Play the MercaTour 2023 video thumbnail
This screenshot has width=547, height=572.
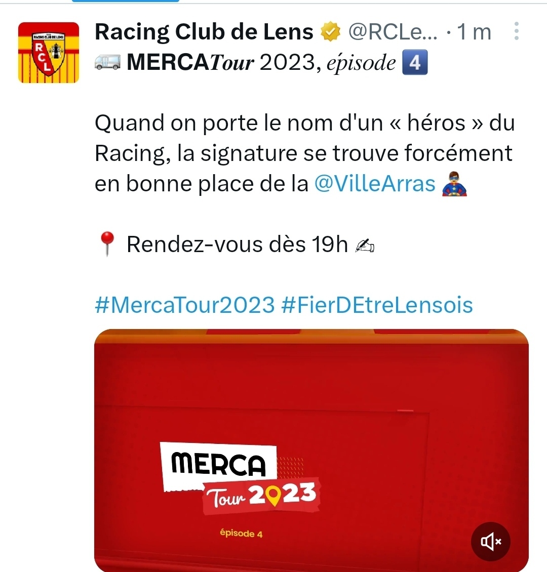point(311,451)
